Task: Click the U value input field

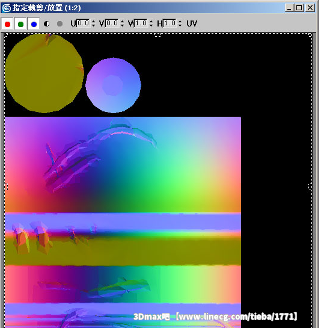Action: click(x=84, y=23)
